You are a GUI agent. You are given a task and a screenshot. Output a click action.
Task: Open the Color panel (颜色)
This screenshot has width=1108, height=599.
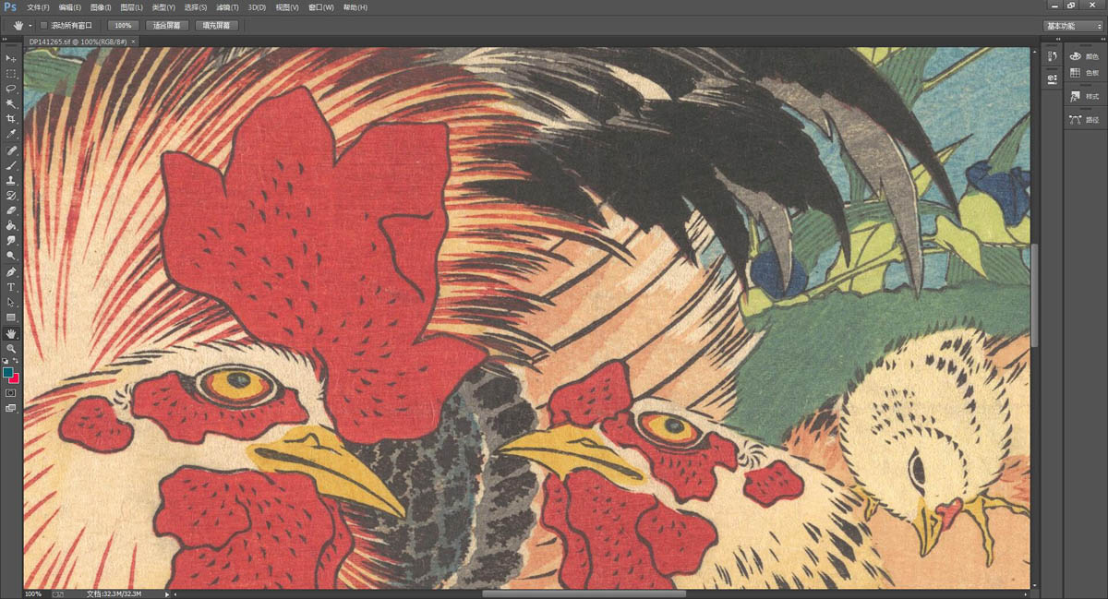pos(1085,56)
